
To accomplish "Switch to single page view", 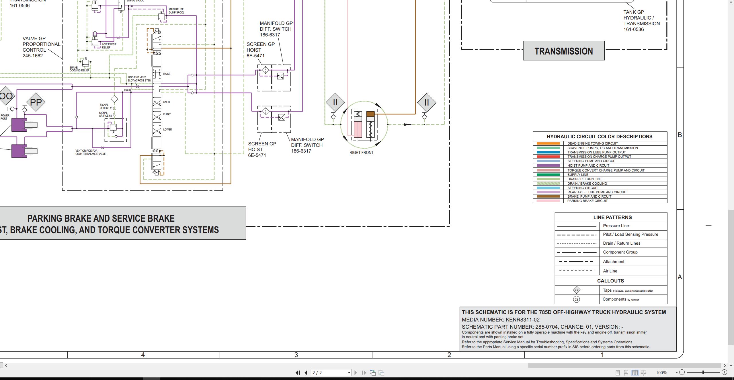I will point(618,373).
